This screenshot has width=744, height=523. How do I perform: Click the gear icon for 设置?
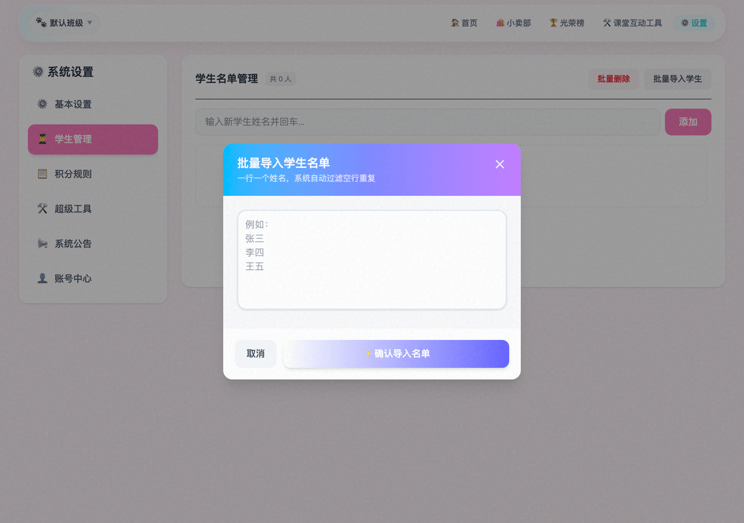pyautogui.click(x=685, y=23)
